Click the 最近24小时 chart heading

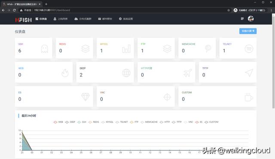[29, 116]
